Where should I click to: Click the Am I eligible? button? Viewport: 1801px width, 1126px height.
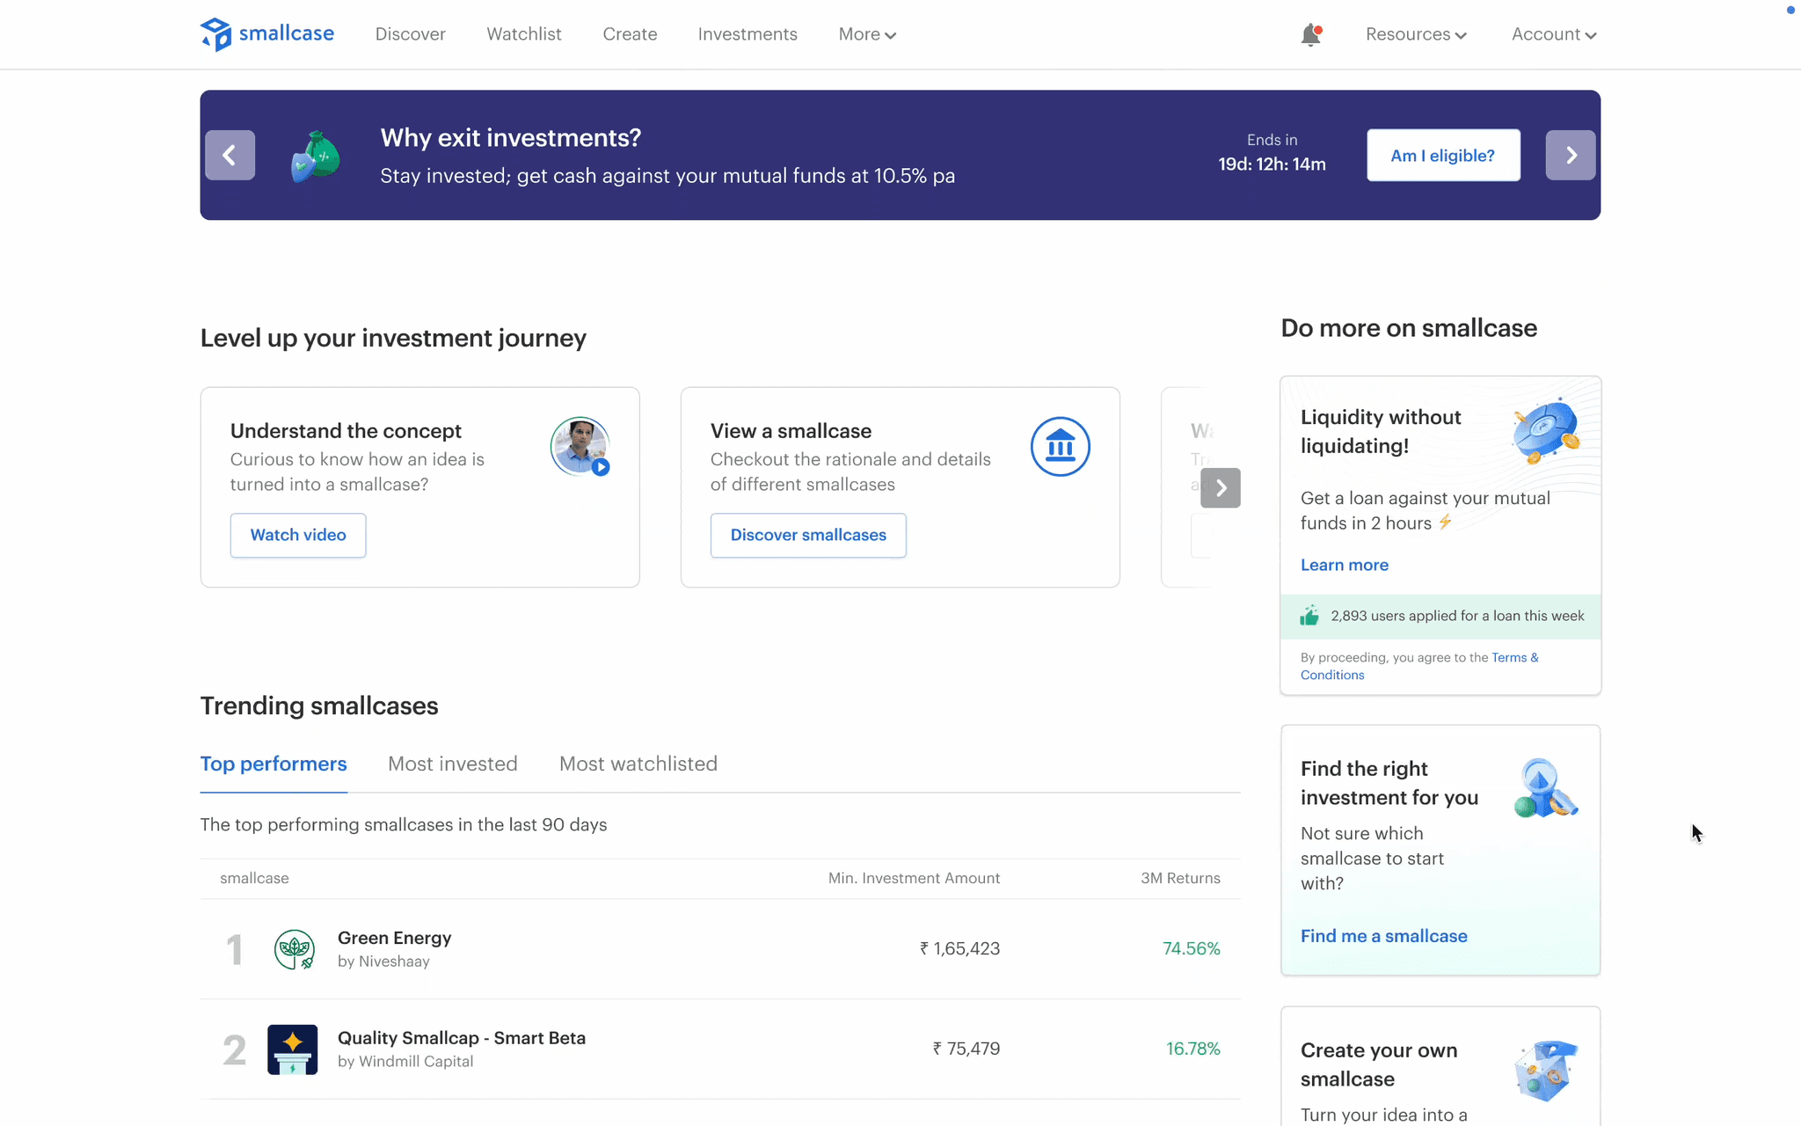click(1443, 156)
